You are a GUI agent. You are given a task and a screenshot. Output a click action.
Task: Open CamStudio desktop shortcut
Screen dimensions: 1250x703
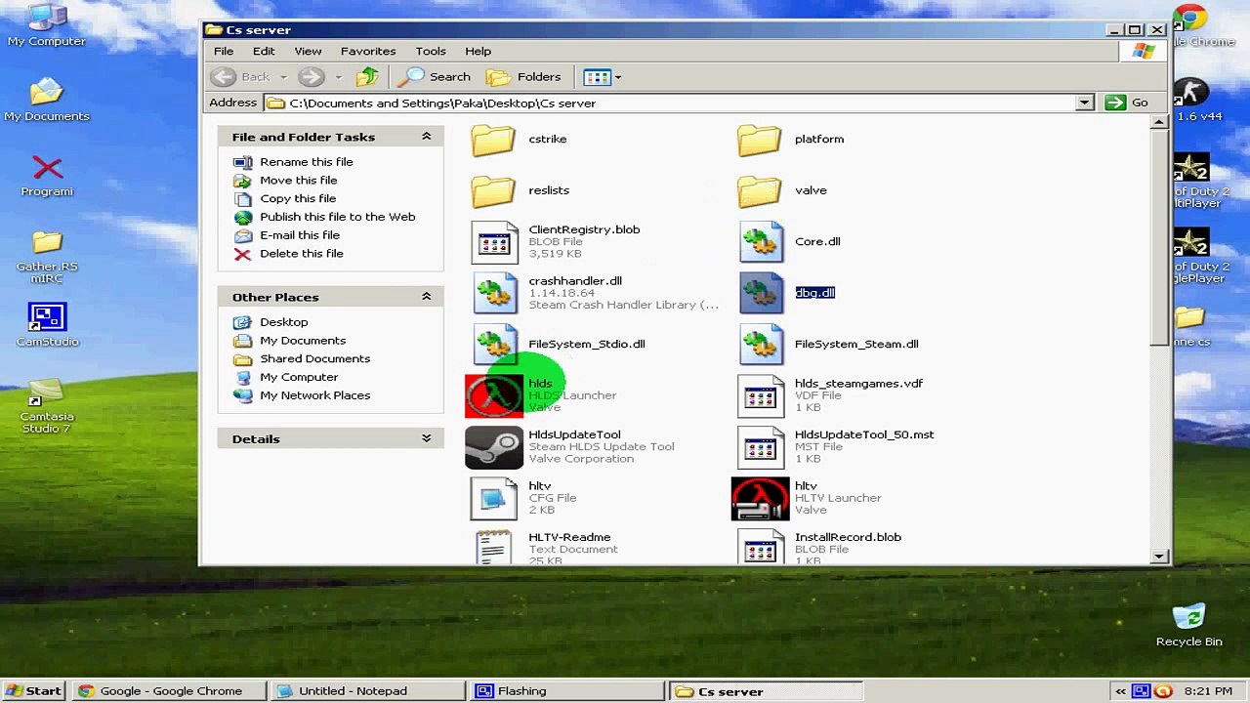pyautogui.click(x=47, y=325)
